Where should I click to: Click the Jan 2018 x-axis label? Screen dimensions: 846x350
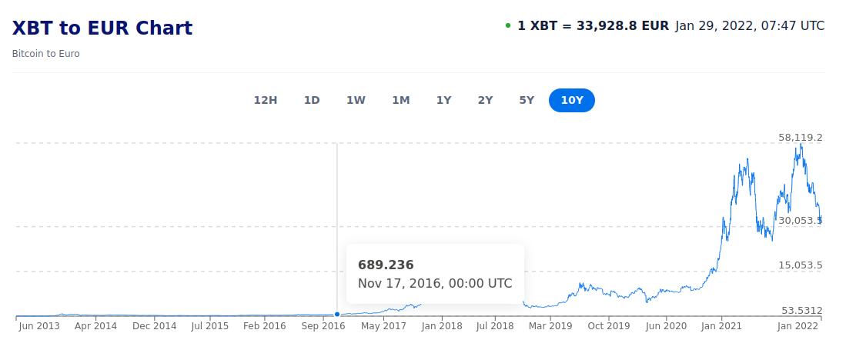tap(442, 326)
